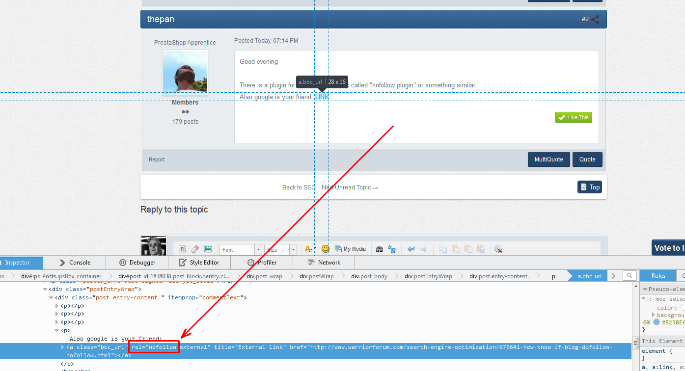The height and width of the screenshot is (371, 685).
Task: Toggle source mode icon in reply editor
Action: click(x=182, y=249)
